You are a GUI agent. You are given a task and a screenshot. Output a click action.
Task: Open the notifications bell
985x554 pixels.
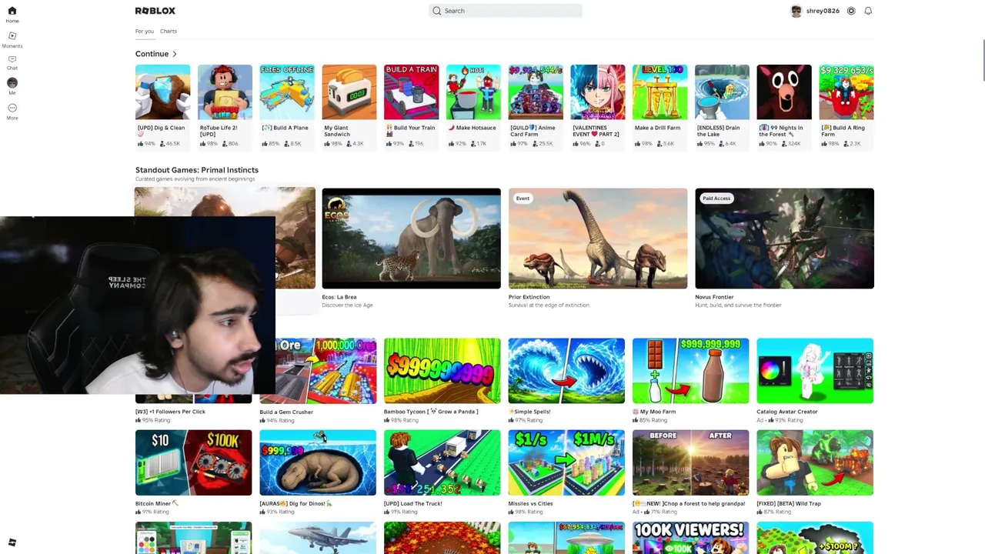coord(868,11)
